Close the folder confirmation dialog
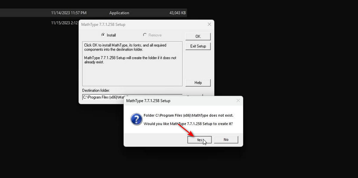358x178 pixels. [x=238, y=101]
